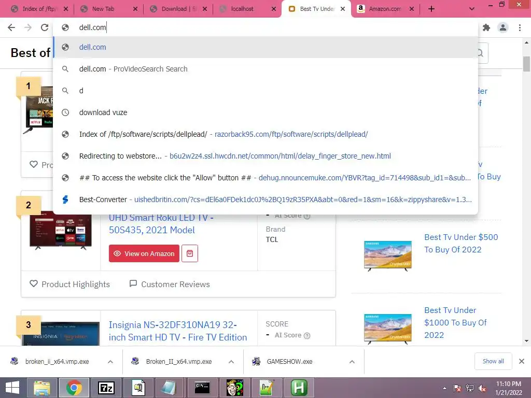Open the GAMESHOW.exe downloaded file
Screen dimensions: 531x398
tap(289, 361)
